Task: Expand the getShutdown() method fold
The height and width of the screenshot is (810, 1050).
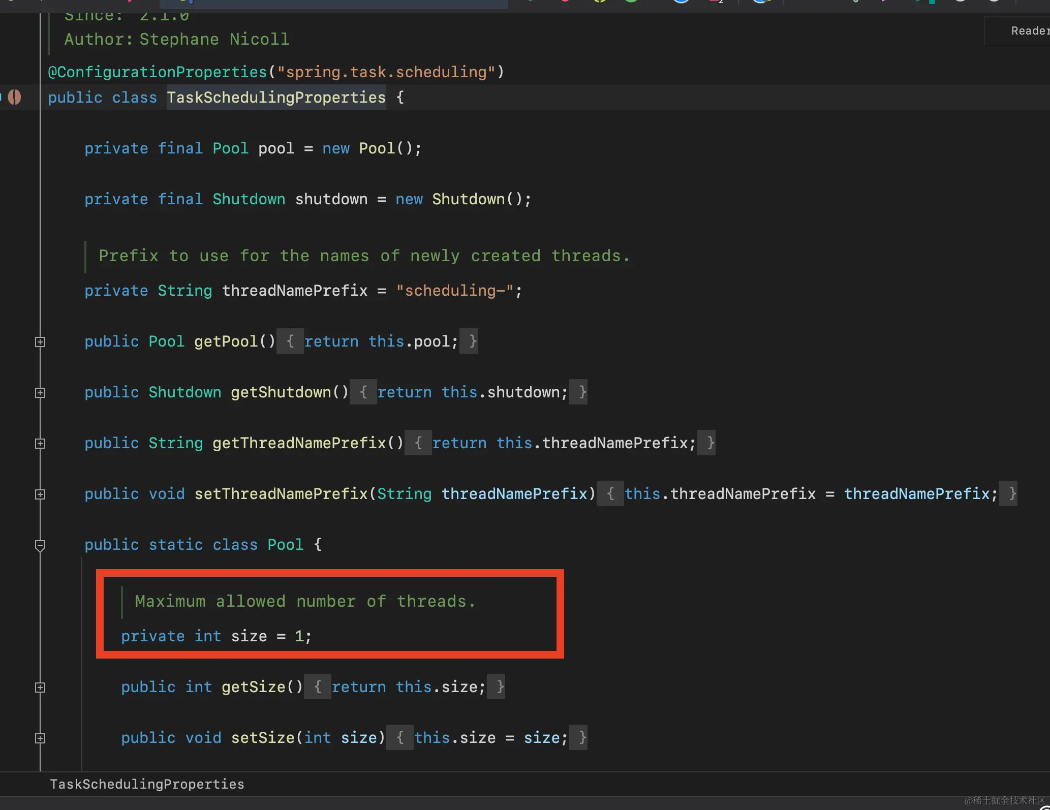Action: tap(40, 392)
